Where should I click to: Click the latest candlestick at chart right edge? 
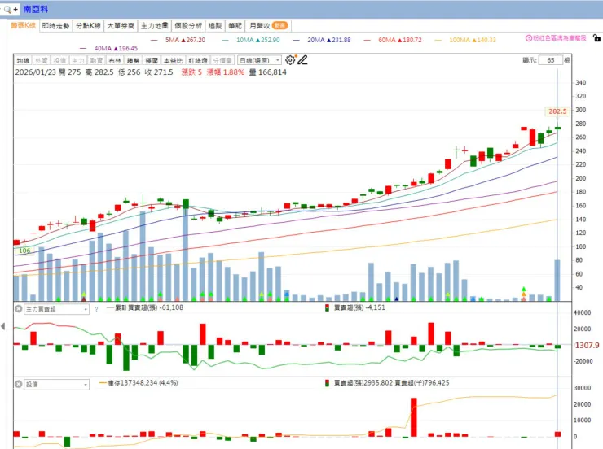tap(557, 128)
